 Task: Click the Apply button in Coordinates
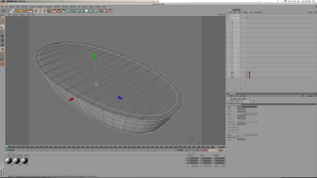pyautogui.click(x=219, y=166)
